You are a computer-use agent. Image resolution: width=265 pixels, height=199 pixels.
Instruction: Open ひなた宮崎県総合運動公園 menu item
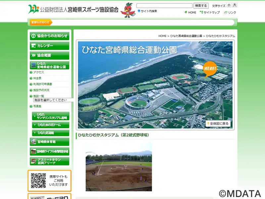coord(49,65)
